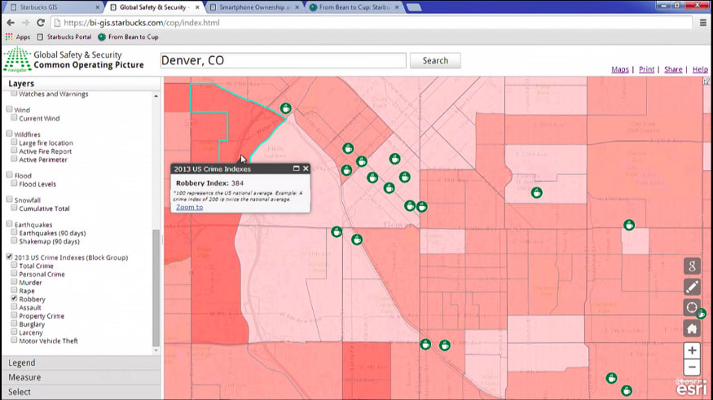The height and width of the screenshot is (400, 713).
Task: Open the Chrome hamburger menu
Action: pos(703,23)
